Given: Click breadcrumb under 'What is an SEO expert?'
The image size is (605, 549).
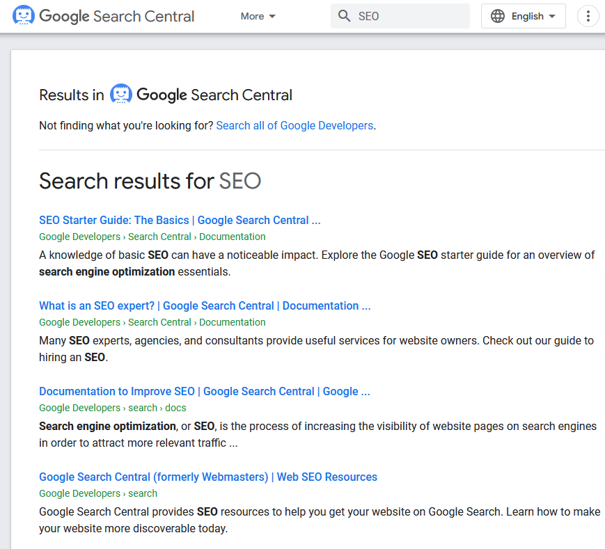Looking at the screenshot, I should [x=152, y=322].
